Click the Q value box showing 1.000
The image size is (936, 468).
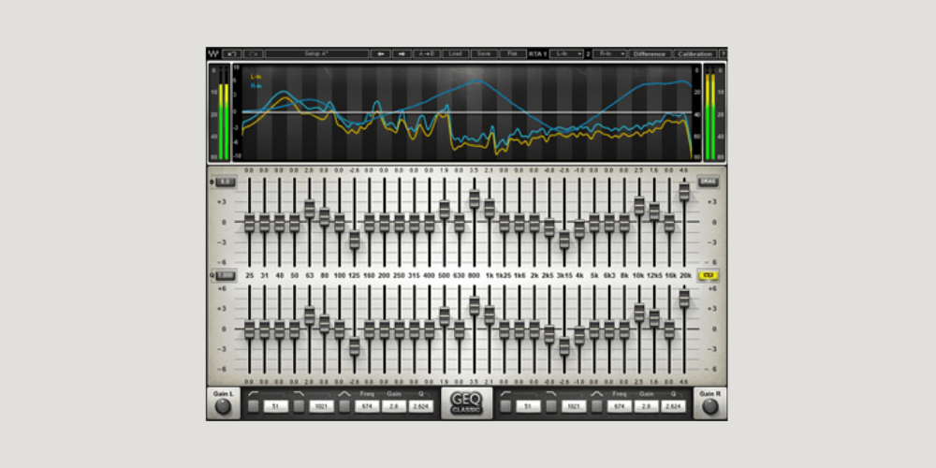[226, 276]
